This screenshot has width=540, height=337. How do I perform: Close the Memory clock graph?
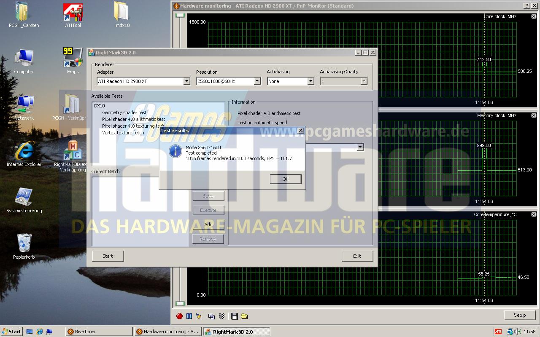(534, 115)
